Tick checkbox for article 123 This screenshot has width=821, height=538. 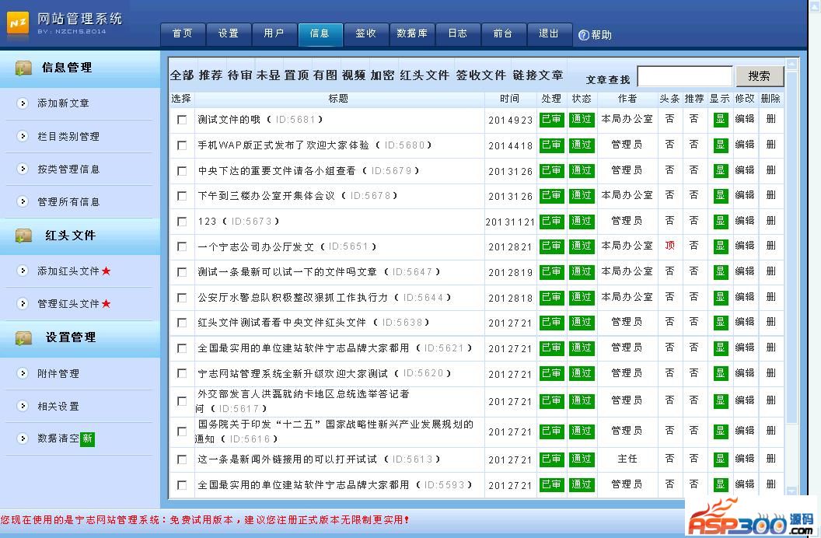182,222
